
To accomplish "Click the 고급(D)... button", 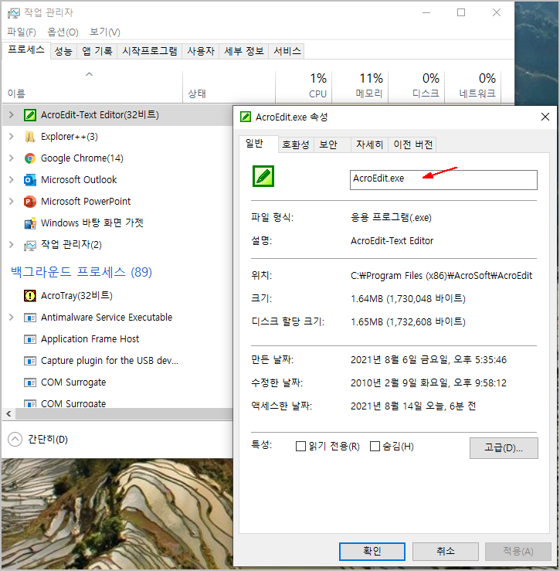I will (504, 448).
